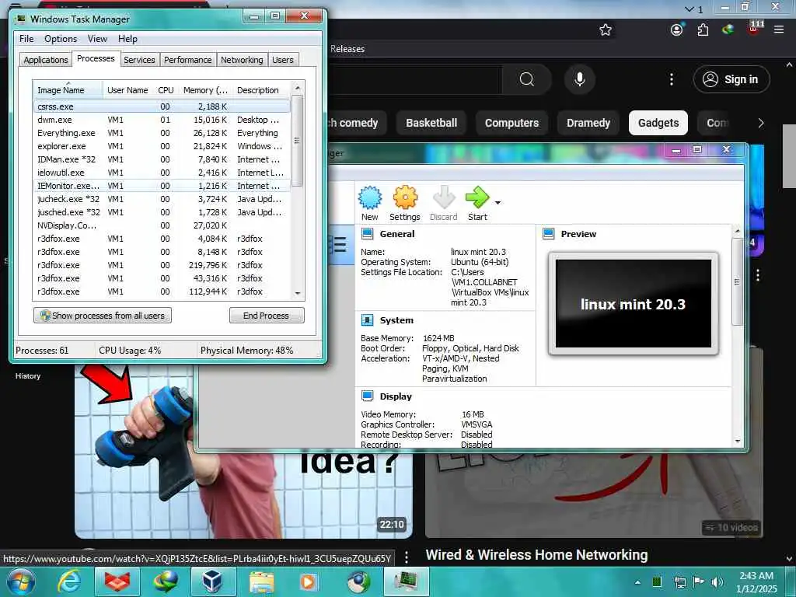The height and width of the screenshot is (597, 796).
Task: Click the next arrow on YouTube category chips
Action: click(x=760, y=123)
